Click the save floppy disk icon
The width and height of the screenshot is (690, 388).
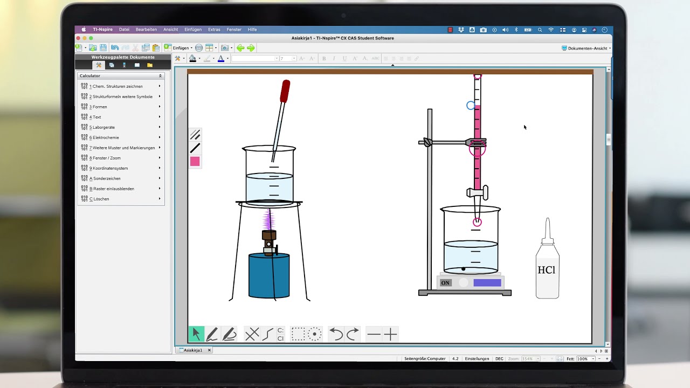pos(103,48)
